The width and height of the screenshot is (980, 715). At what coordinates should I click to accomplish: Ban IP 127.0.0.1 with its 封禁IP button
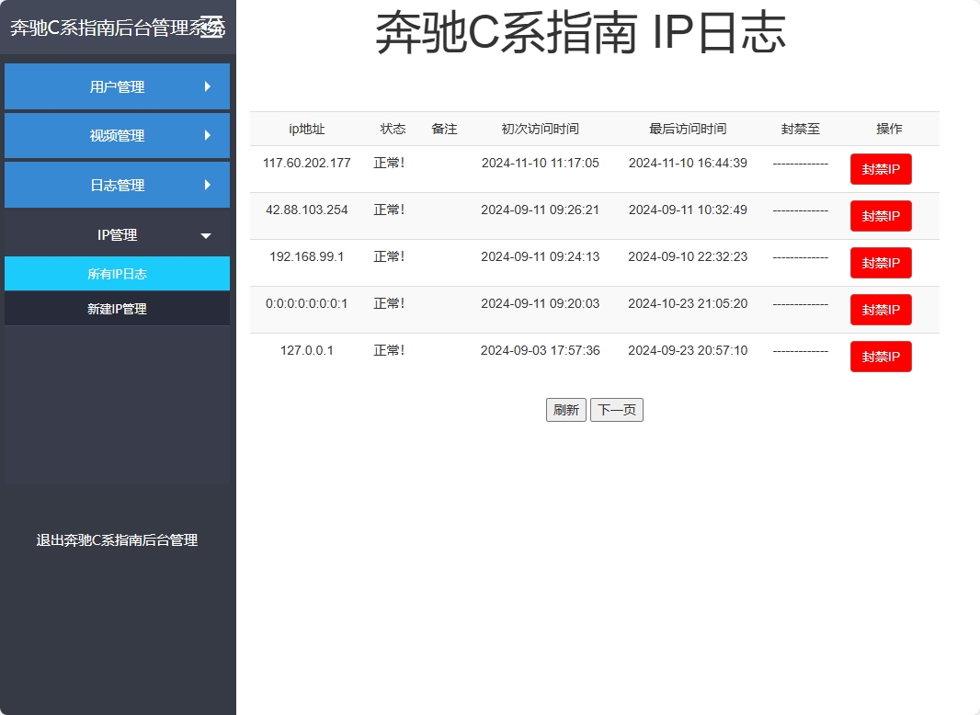880,357
